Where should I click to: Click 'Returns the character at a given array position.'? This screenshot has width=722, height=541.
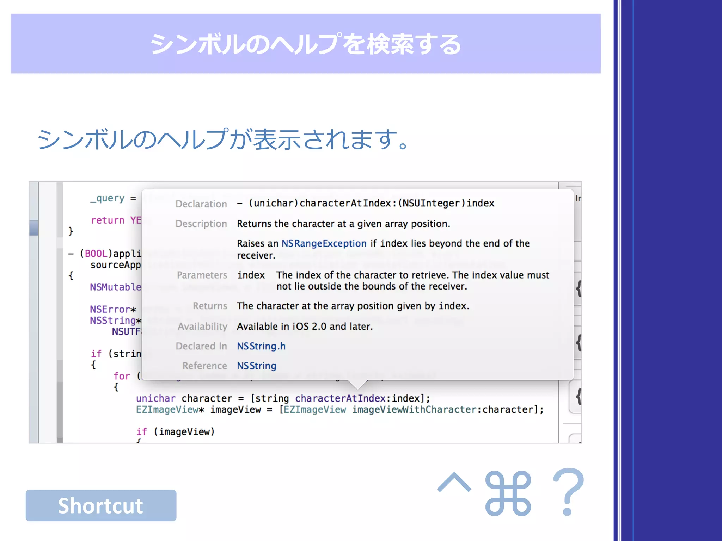click(343, 224)
